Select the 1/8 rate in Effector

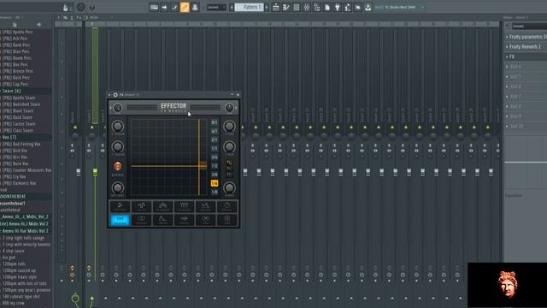click(x=215, y=192)
